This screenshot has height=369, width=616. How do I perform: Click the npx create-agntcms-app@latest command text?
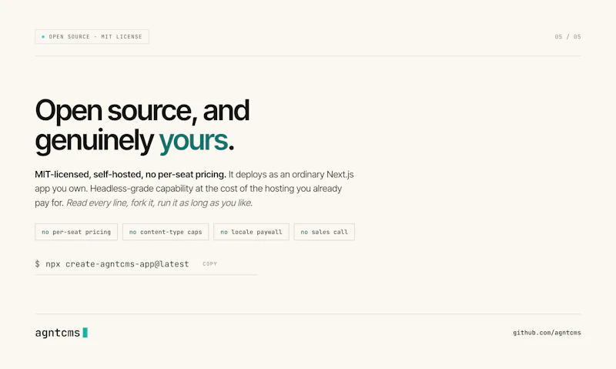click(117, 264)
